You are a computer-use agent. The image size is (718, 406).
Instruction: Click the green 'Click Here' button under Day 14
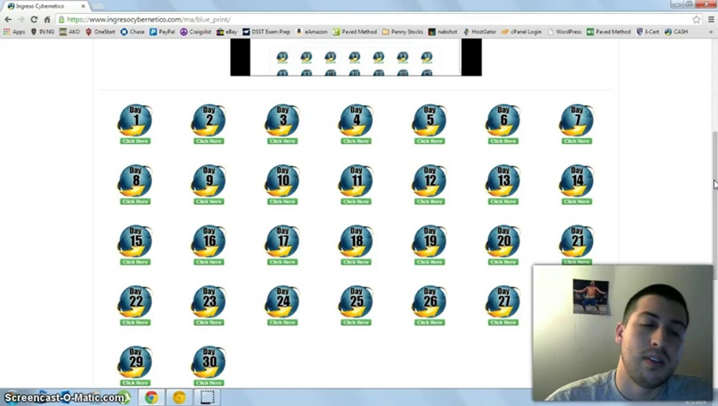tap(576, 201)
